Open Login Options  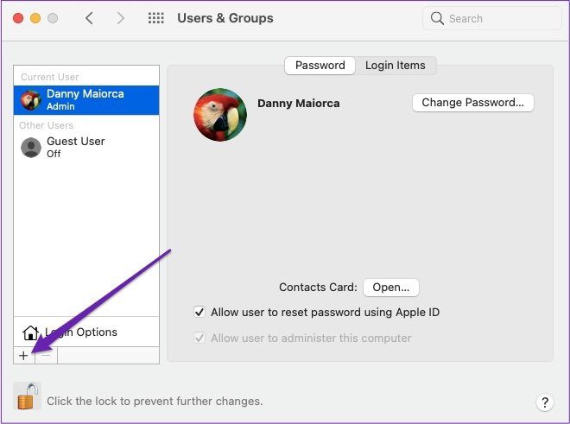pos(86,332)
